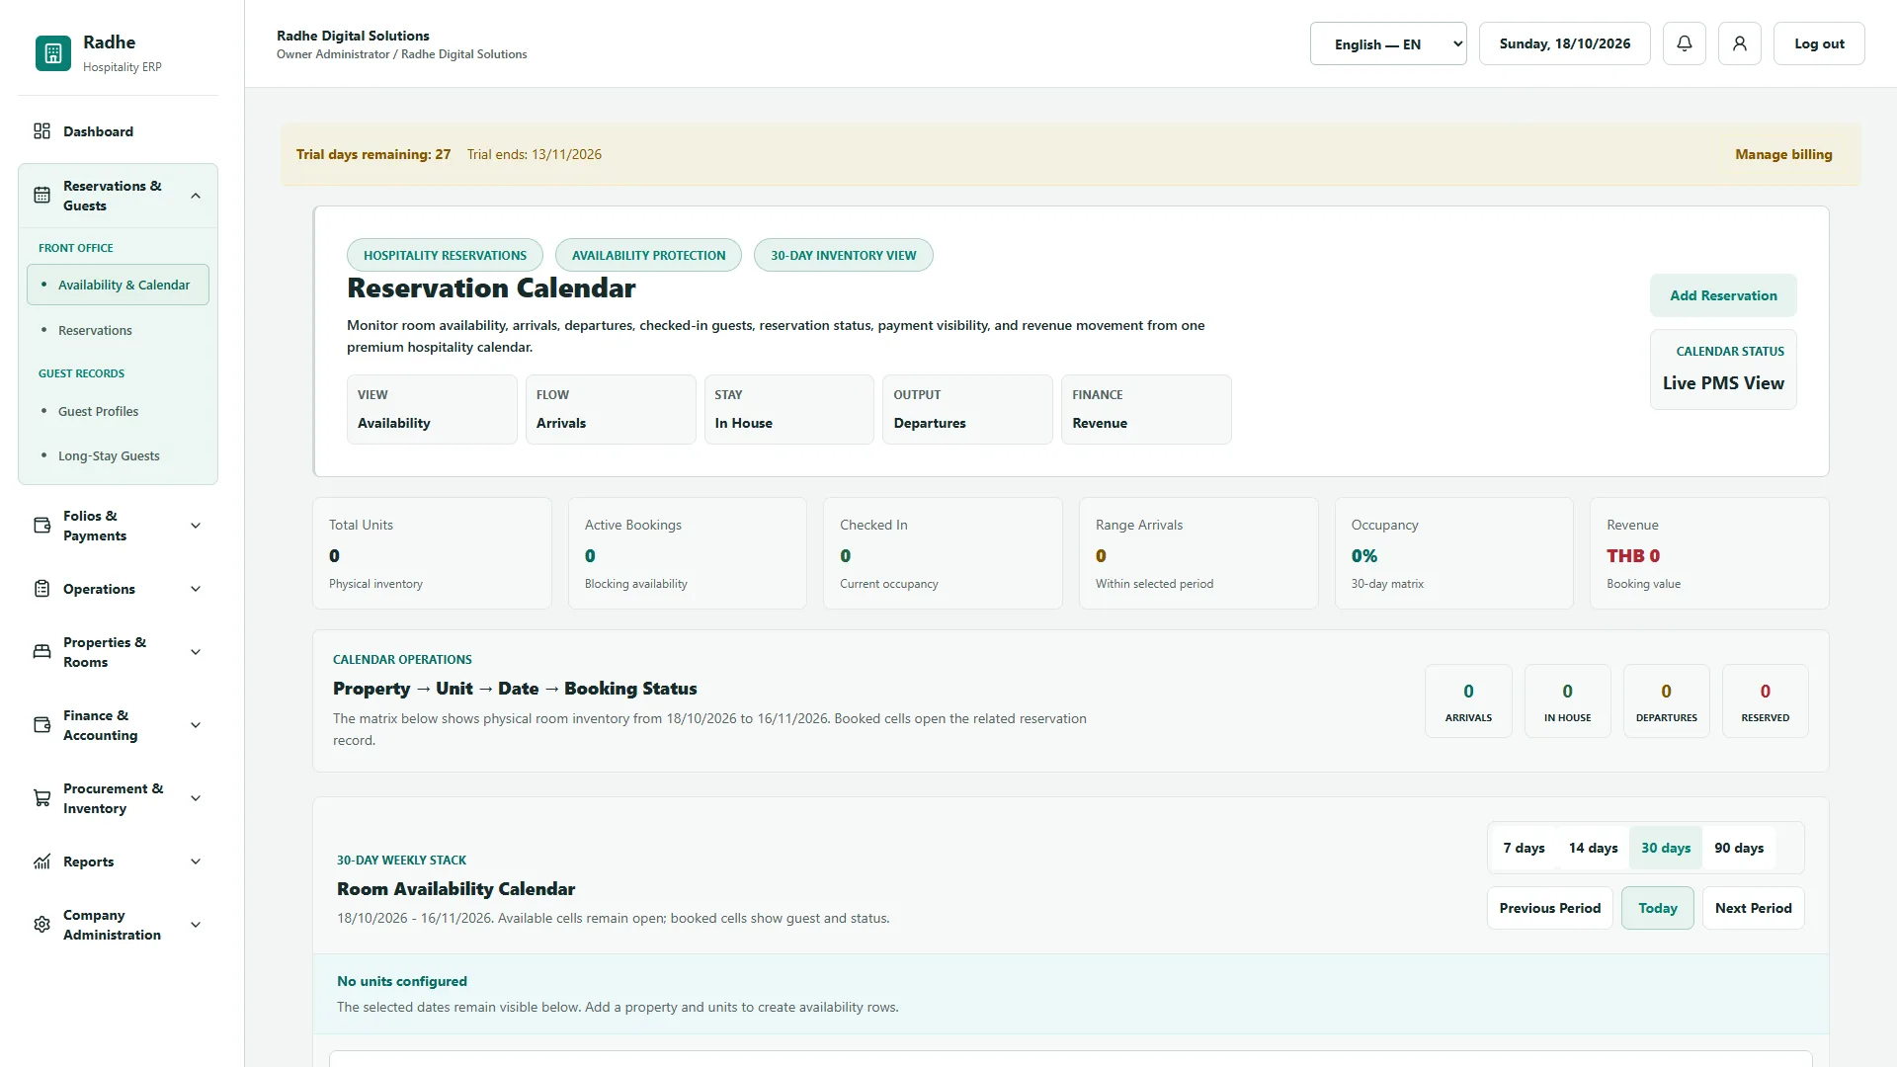
Task: Open Long-Stay Guests item
Action: pos(118,455)
